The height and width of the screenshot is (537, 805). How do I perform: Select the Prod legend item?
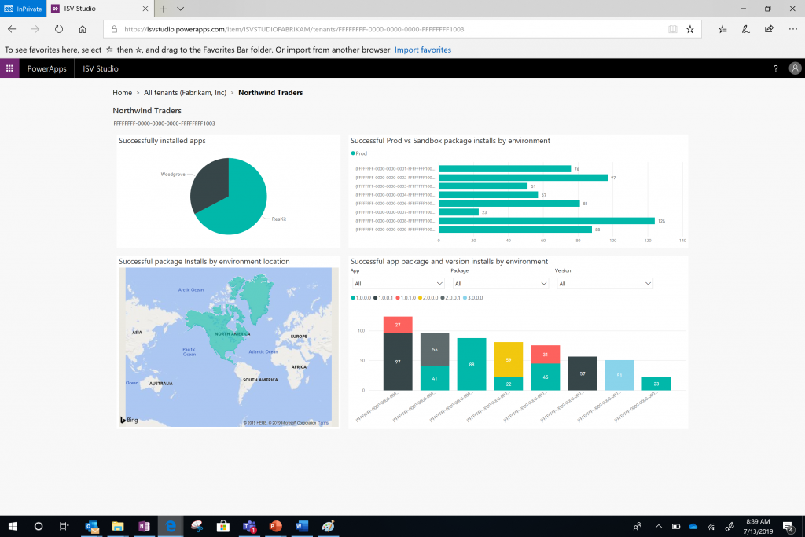(x=358, y=153)
